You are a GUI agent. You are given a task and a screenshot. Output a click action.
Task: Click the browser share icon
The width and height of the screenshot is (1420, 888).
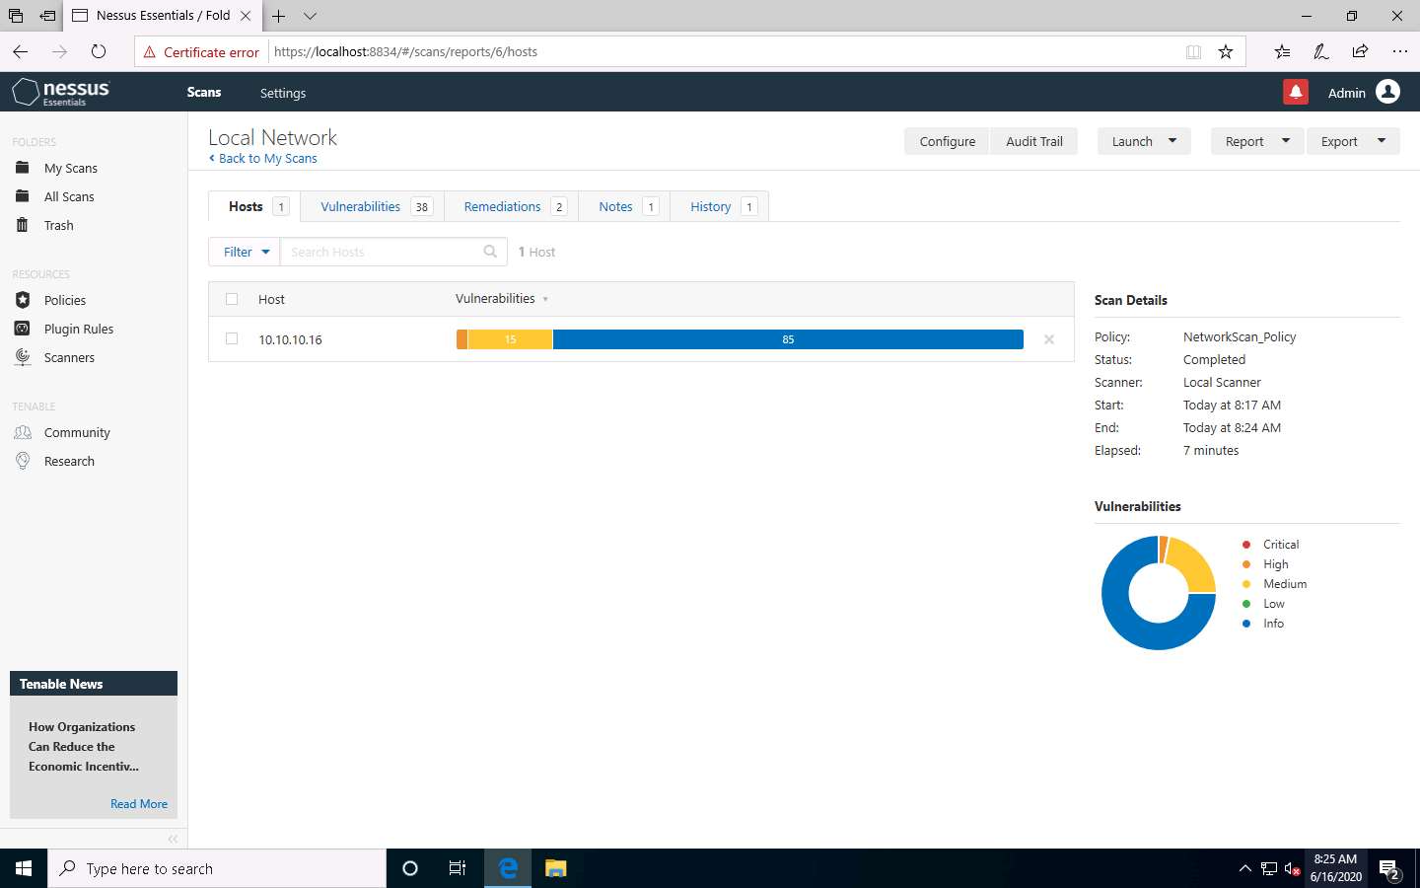pyautogui.click(x=1360, y=51)
